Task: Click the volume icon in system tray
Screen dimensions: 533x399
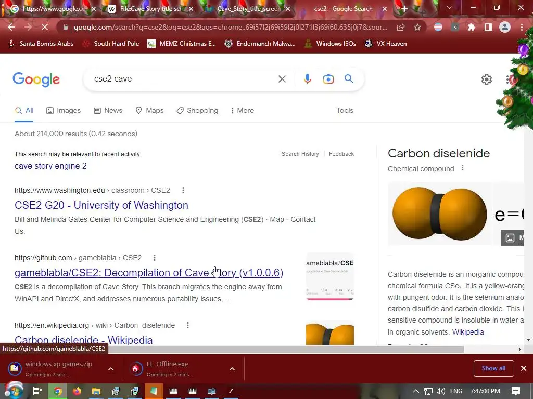Action: 440,391
